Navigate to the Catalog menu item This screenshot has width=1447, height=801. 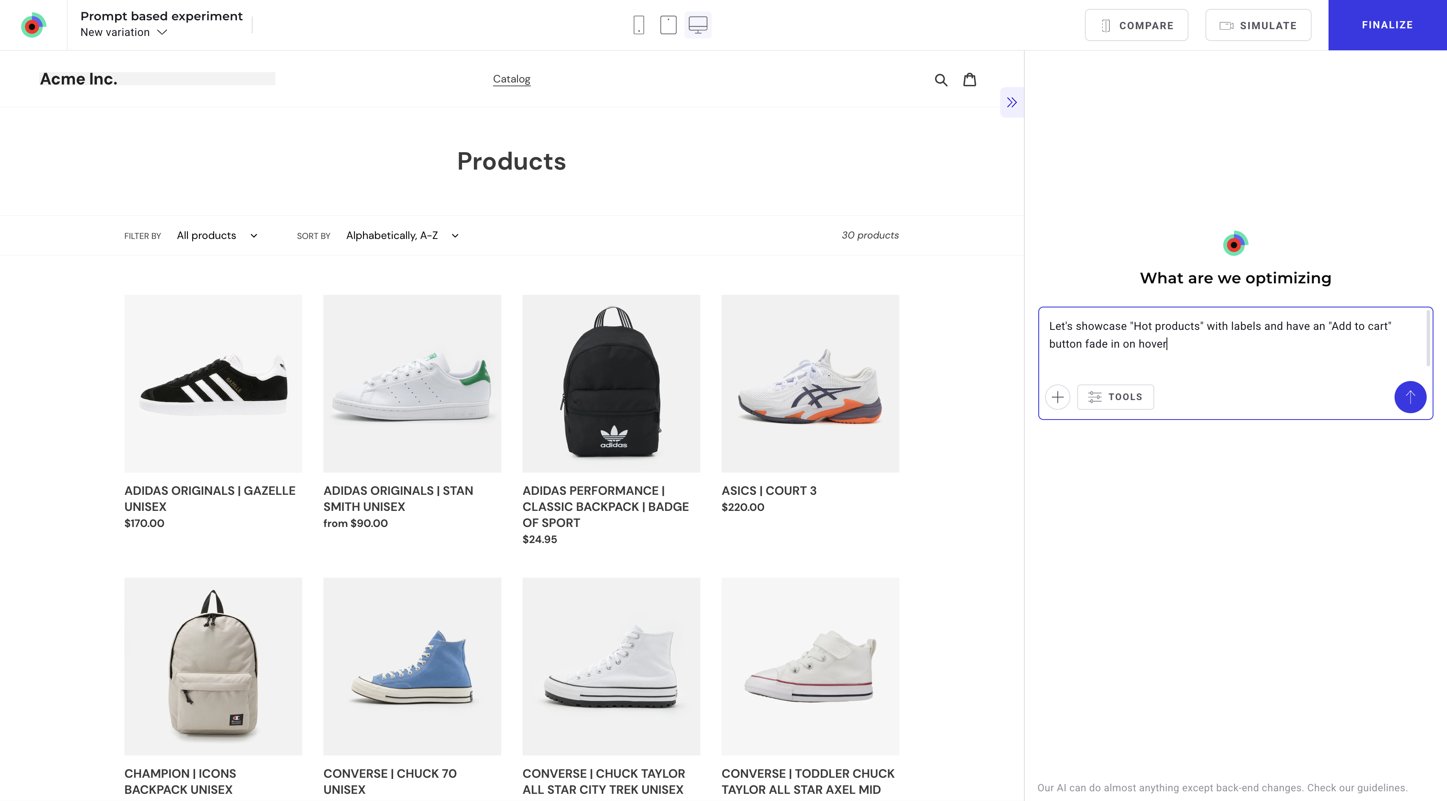(511, 79)
